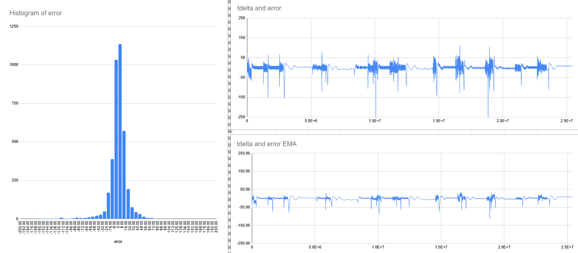Select the second-tallest histogram bar
This screenshot has height=253, width=578.
116,139
